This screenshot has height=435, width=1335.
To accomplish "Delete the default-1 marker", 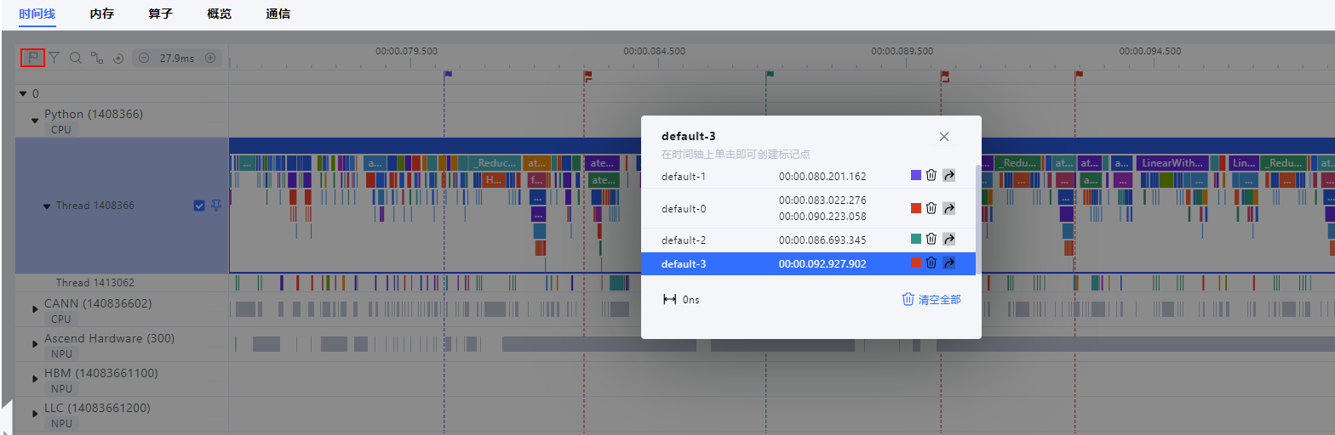I will 931,175.
